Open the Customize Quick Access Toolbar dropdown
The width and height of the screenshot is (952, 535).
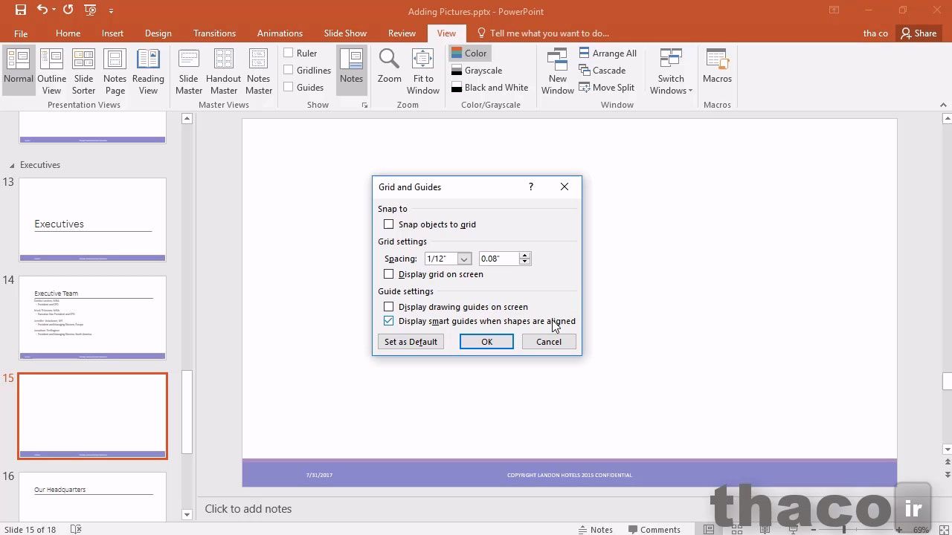pos(112,11)
